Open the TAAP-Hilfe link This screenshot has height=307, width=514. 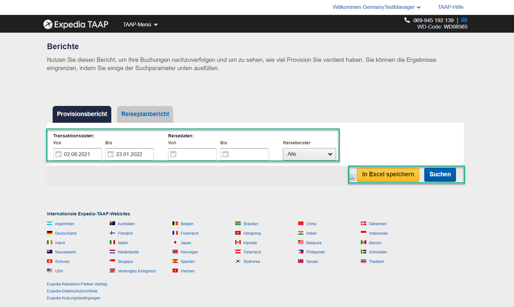tap(451, 7)
